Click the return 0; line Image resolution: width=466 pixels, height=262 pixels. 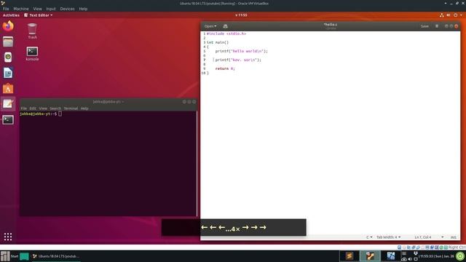(x=225, y=68)
